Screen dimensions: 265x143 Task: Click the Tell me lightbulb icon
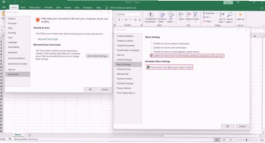(x=106, y=7)
